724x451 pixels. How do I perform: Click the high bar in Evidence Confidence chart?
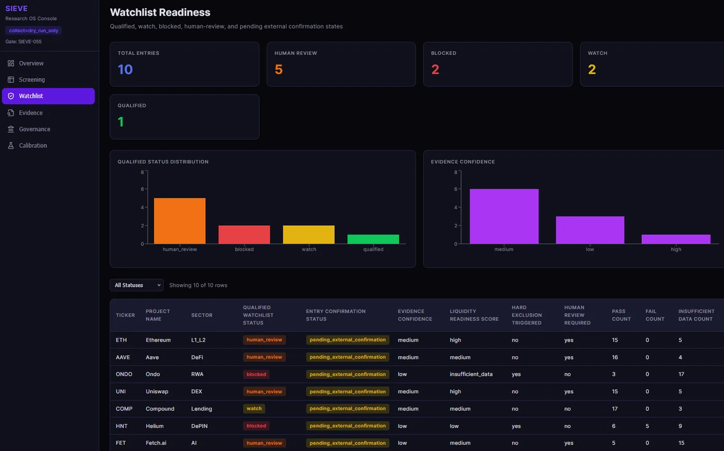[x=676, y=239]
